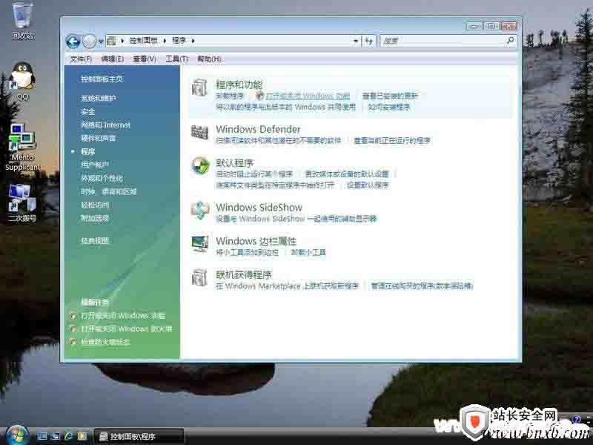
Task: Open the 工具(T) menu
Action: click(x=176, y=59)
